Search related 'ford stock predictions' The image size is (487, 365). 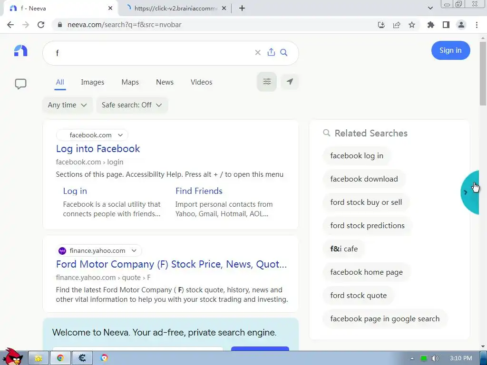pos(367,225)
